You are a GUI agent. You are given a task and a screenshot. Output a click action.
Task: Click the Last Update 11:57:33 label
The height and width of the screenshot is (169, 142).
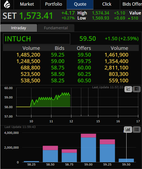pyautogui.click(x=108, y=87)
